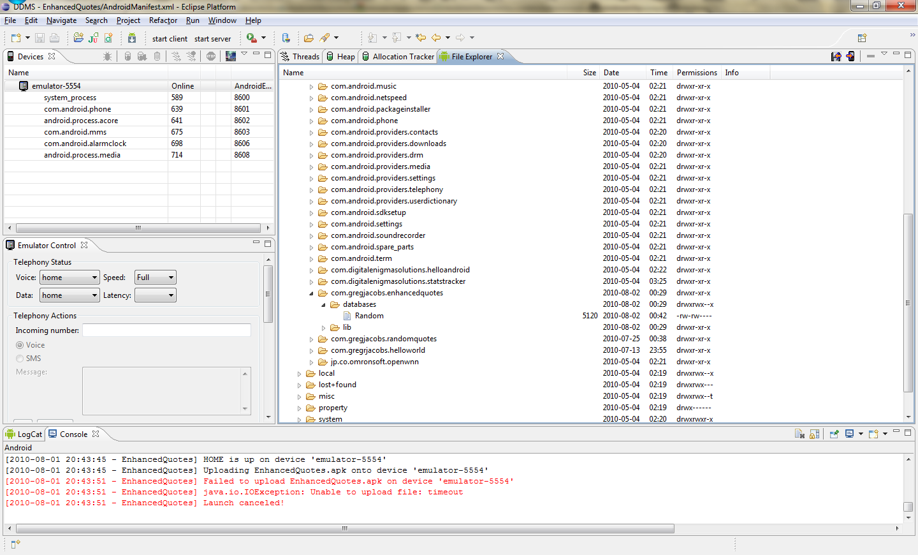
Task: Collapse the databases folder
Action: tap(323, 305)
